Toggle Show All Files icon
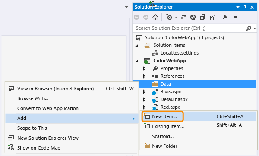This screenshot has height=156, width=259. (212, 17)
